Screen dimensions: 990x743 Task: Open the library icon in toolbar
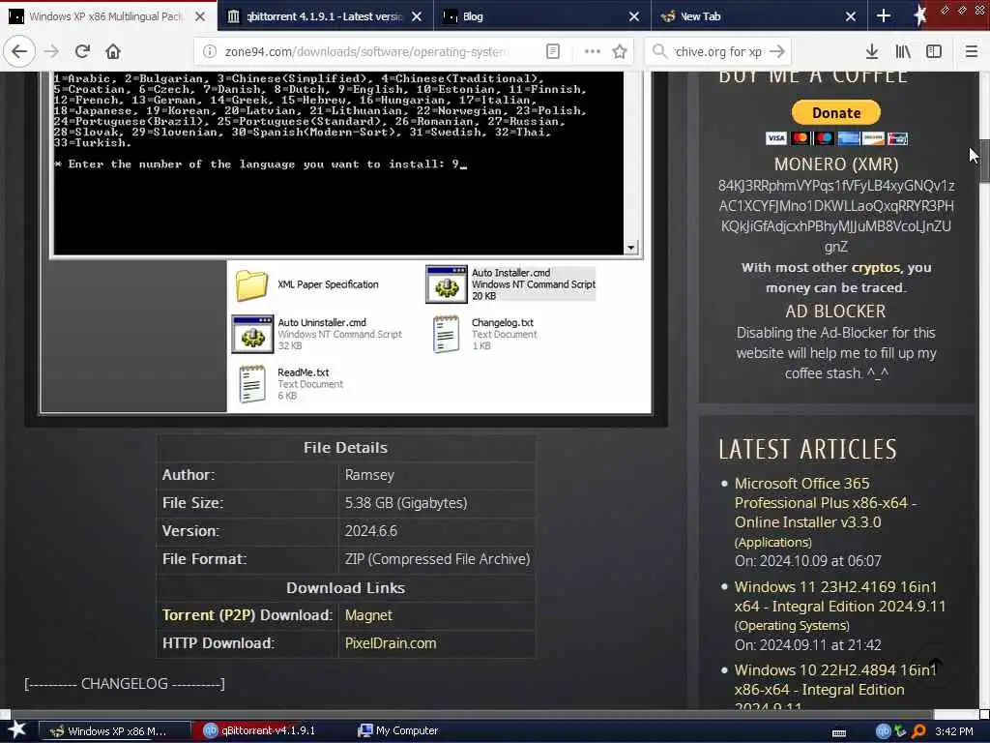pyautogui.click(x=903, y=51)
